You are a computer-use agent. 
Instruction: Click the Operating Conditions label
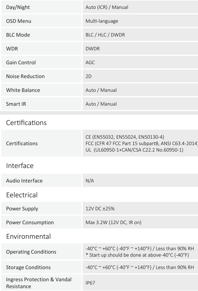click(x=31, y=252)
